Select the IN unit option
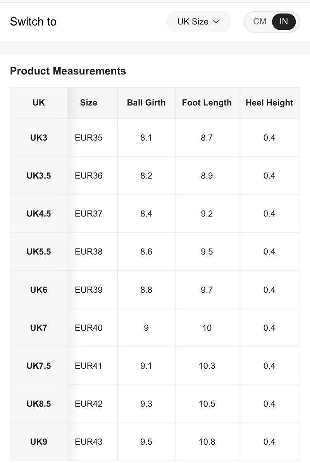310x463 pixels. click(283, 22)
